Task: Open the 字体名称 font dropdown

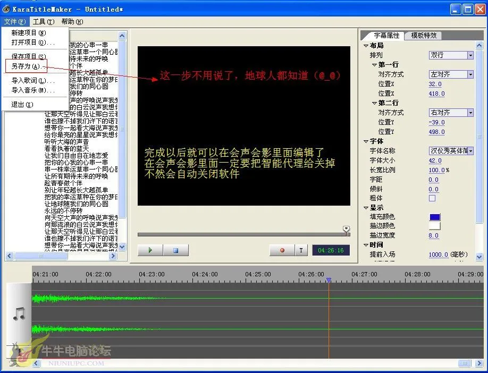Action: (x=451, y=151)
